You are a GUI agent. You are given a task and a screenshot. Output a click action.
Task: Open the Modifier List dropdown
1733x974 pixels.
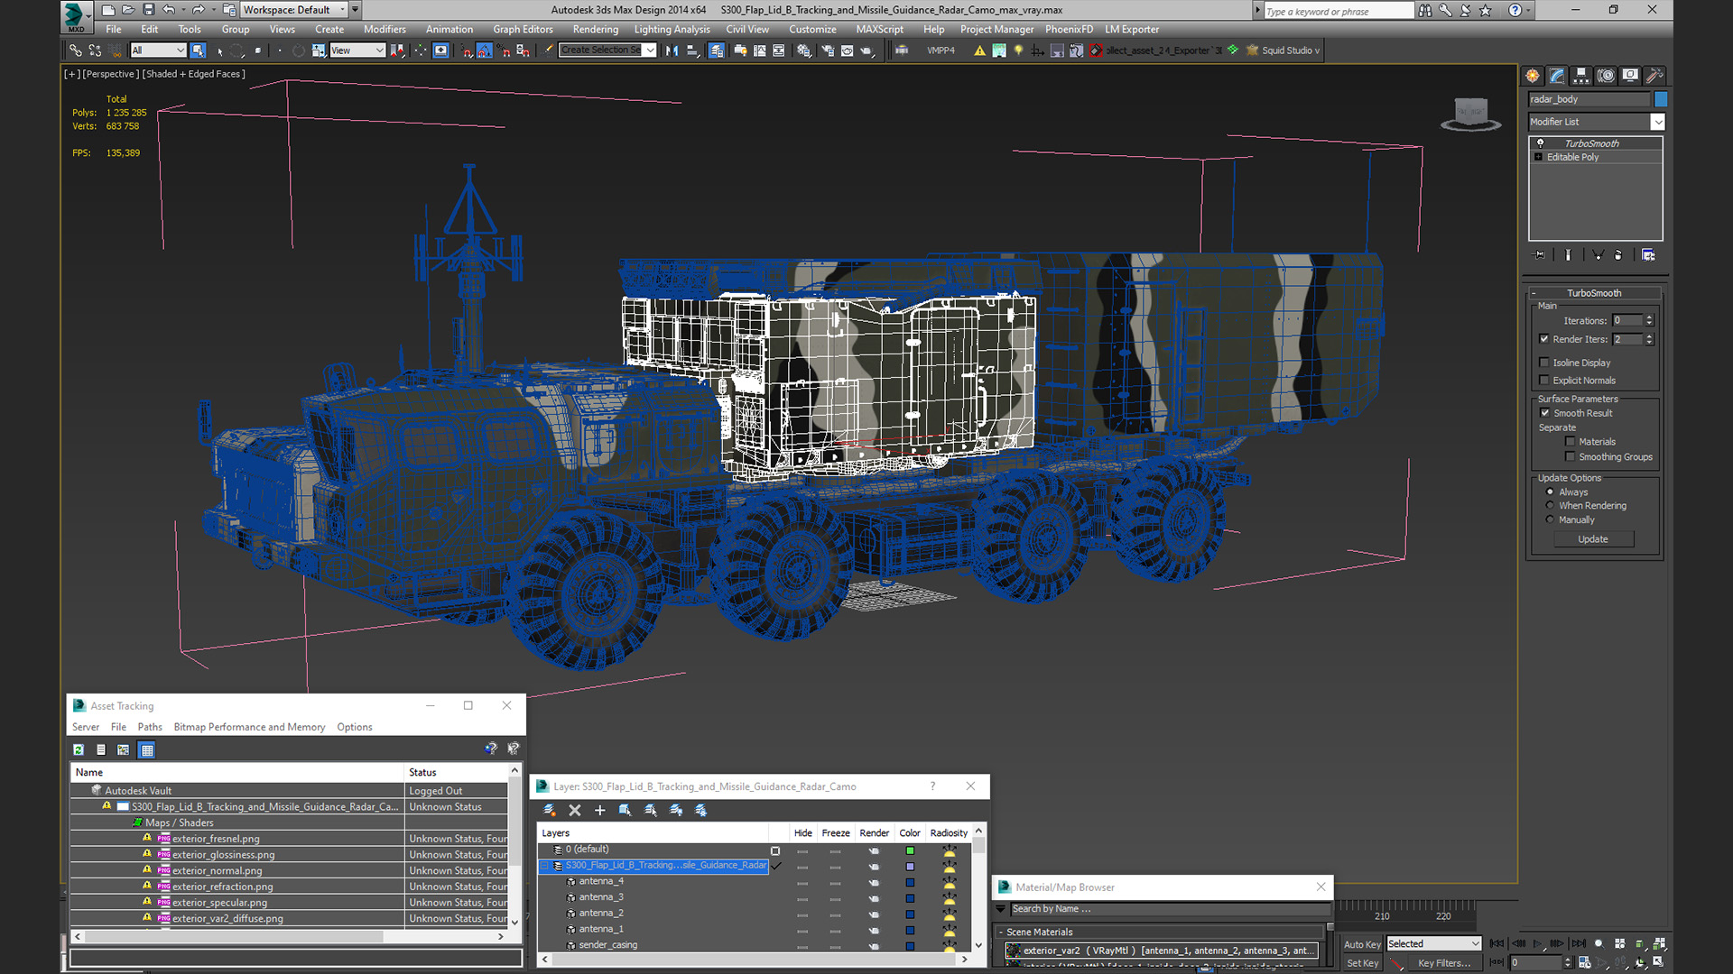point(1657,122)
